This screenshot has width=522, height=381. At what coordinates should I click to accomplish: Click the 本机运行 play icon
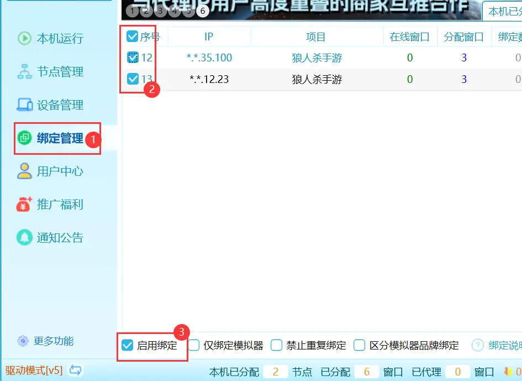24,38
